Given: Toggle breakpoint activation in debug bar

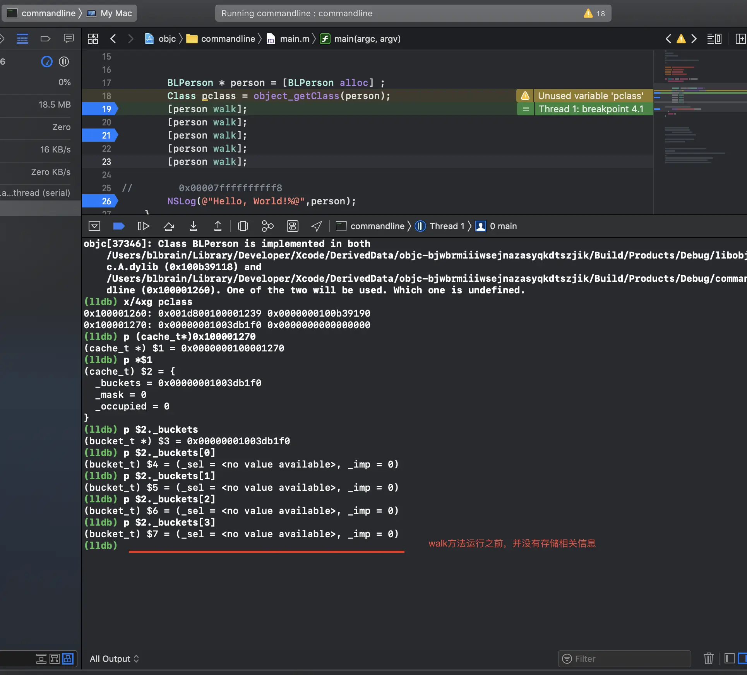Looking at the screenshot, I should (x=118, y=226).
